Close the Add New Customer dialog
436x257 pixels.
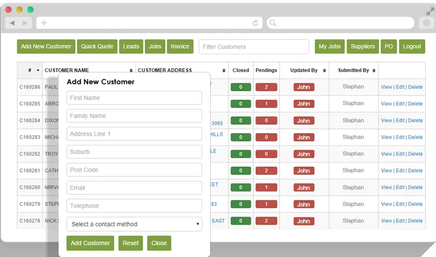[x=159, y=243]
